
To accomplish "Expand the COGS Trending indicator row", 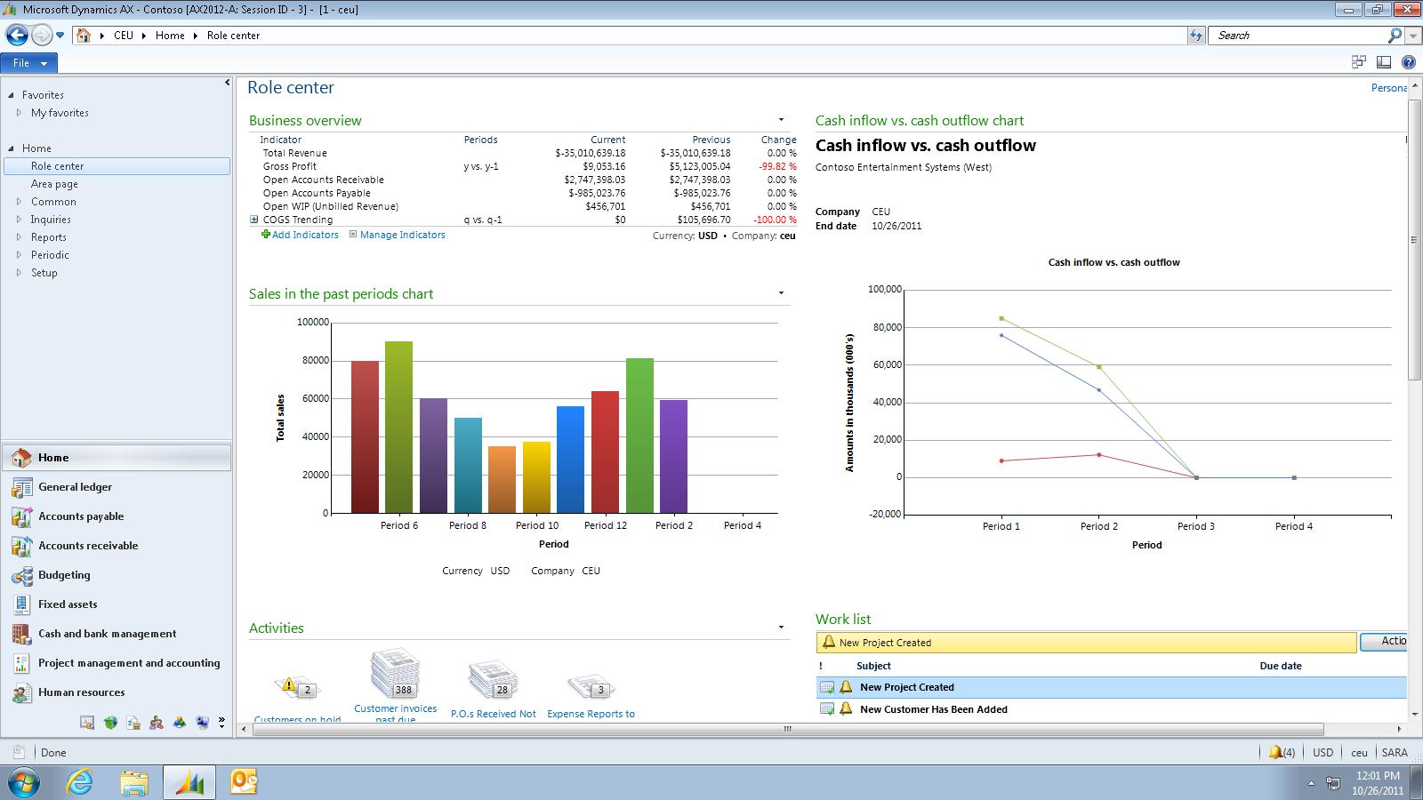I will click(x=255, y=219).
